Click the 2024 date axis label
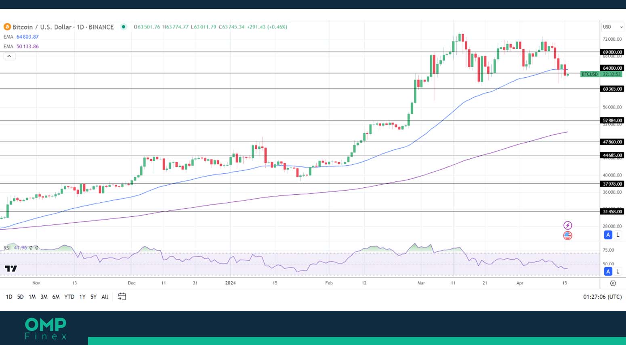This screenshot has height=345, width=626. pyautogui.click(x=231, y=283)
